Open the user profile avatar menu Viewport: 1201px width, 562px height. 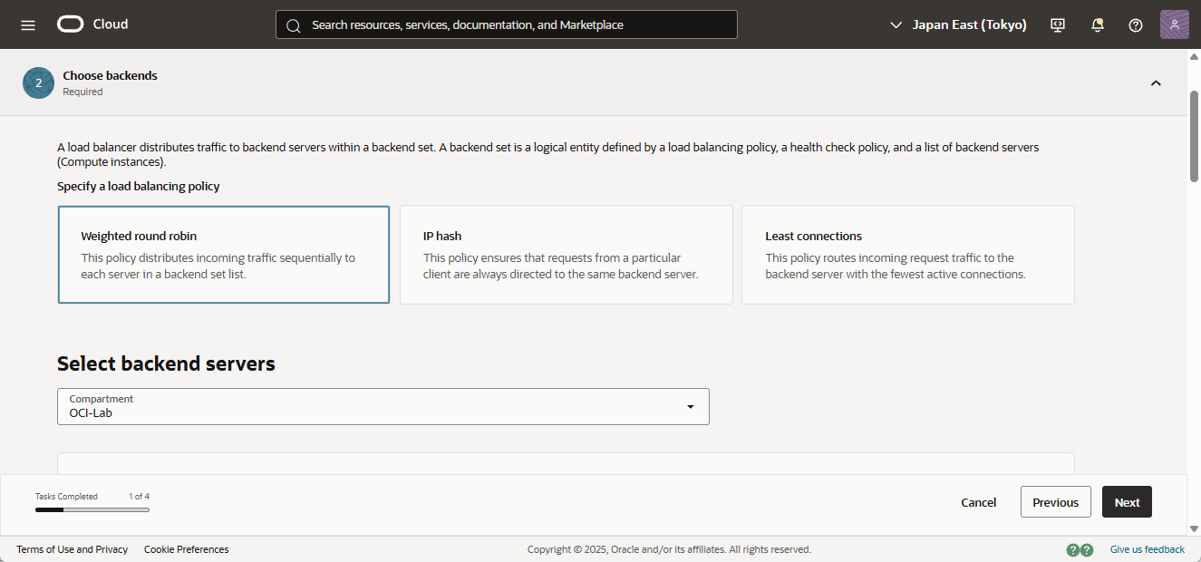tap(1174, 24)
